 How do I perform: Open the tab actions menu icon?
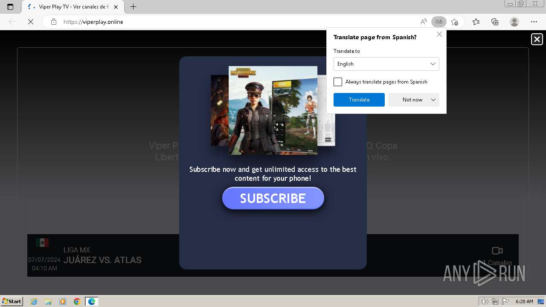click(x=10, y=7)
